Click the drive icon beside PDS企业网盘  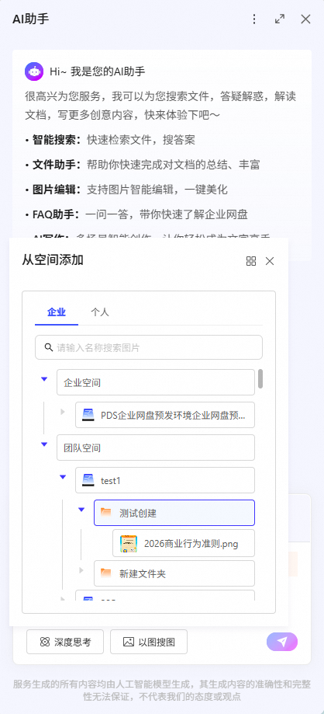[x=88, y=415]
